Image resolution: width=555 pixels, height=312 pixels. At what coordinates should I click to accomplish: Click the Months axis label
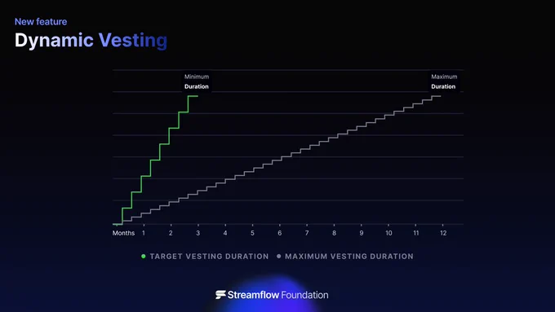(x=123, y=233)
